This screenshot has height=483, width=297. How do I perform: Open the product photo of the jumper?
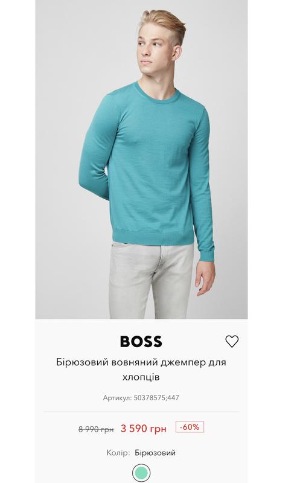(141, 159)
